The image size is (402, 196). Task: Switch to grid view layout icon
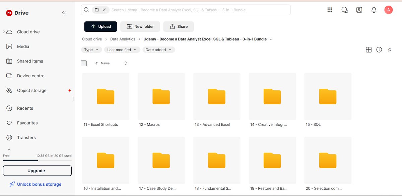click(x=368, y=50)
